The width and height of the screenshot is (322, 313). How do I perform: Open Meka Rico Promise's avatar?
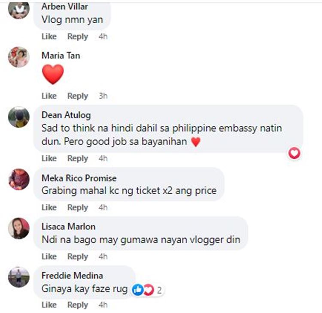[x=19, y=179]
